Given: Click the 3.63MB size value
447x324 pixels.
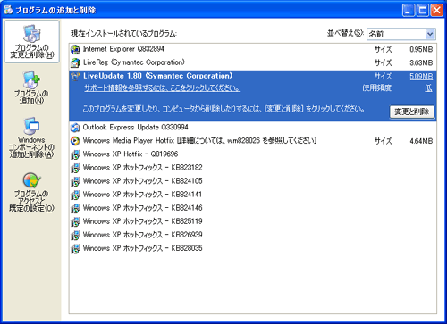Looking at the screenshot, I should [421, 62].
